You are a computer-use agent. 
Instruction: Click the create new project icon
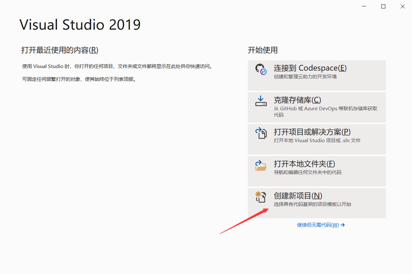point(261,197)
